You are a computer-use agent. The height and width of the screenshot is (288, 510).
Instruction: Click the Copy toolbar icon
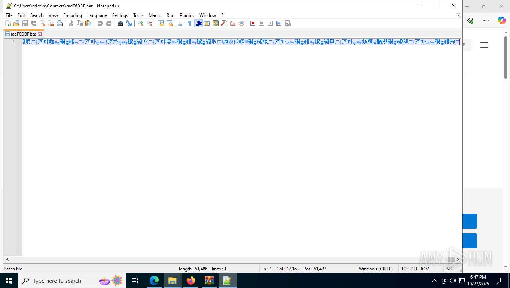(80, 23)
